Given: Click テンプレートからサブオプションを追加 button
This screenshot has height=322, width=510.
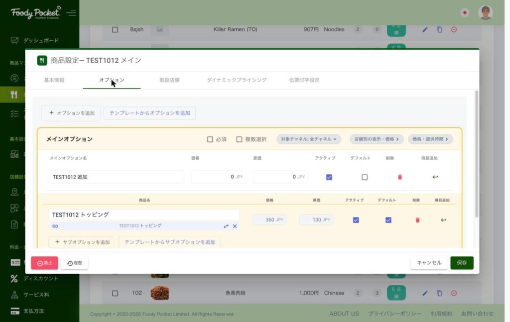Looking at the screenshot, I should [170, 242].
